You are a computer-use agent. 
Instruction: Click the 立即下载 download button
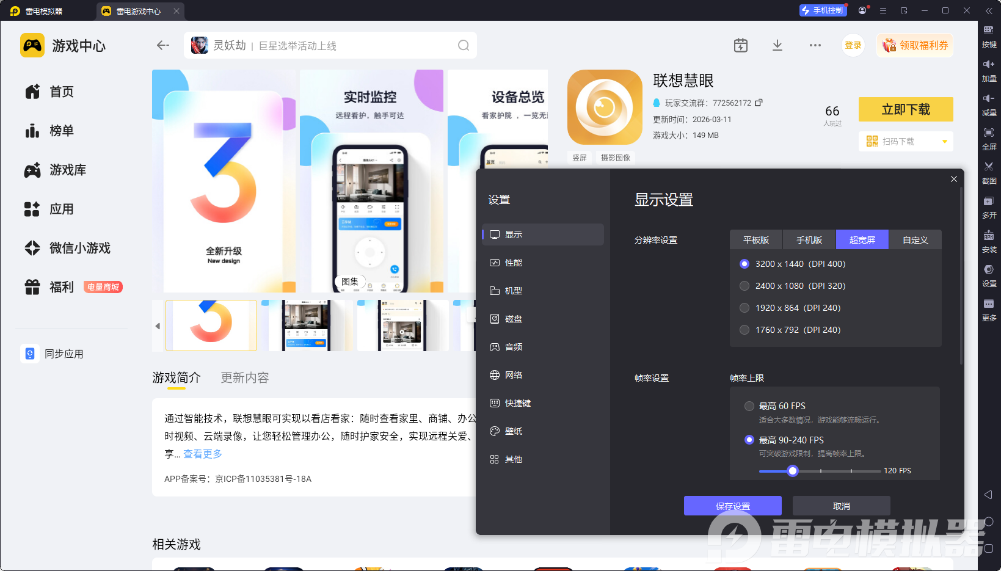click(906, 109)
